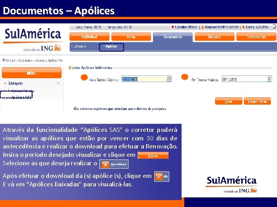The image size is (277, 207).
Task: Collapse the Listagem sidebar section chevron
Action: (58, 84)
